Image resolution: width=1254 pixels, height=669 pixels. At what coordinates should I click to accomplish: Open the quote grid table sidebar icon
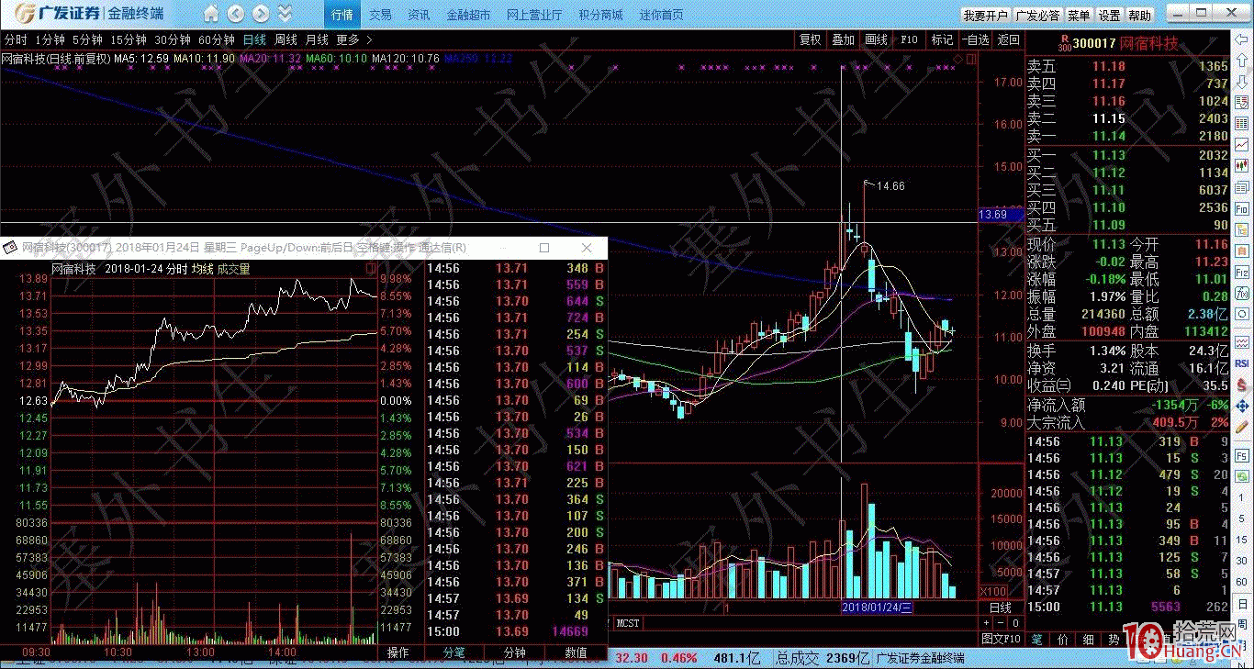click(1242, 125)
